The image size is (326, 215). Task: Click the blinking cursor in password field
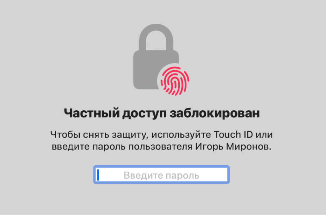tap(98, 175)
